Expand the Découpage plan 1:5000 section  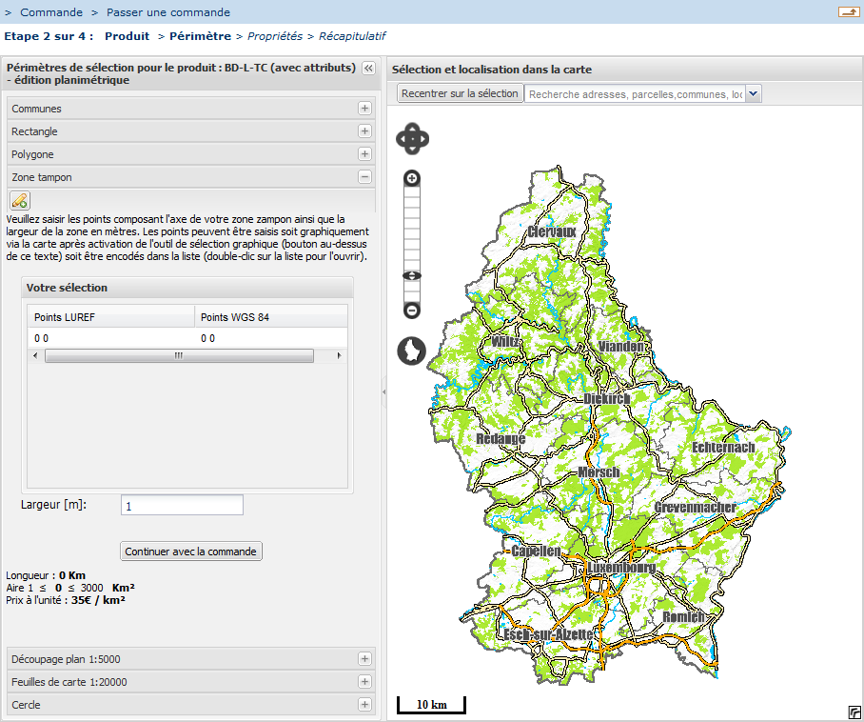coord(364,659)
